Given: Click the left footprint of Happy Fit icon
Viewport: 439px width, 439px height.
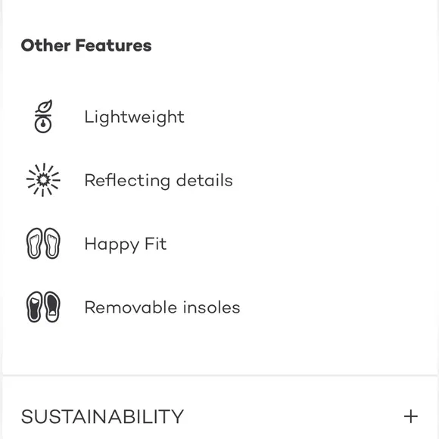Looking at the screenshot, I should coord(34,243).
